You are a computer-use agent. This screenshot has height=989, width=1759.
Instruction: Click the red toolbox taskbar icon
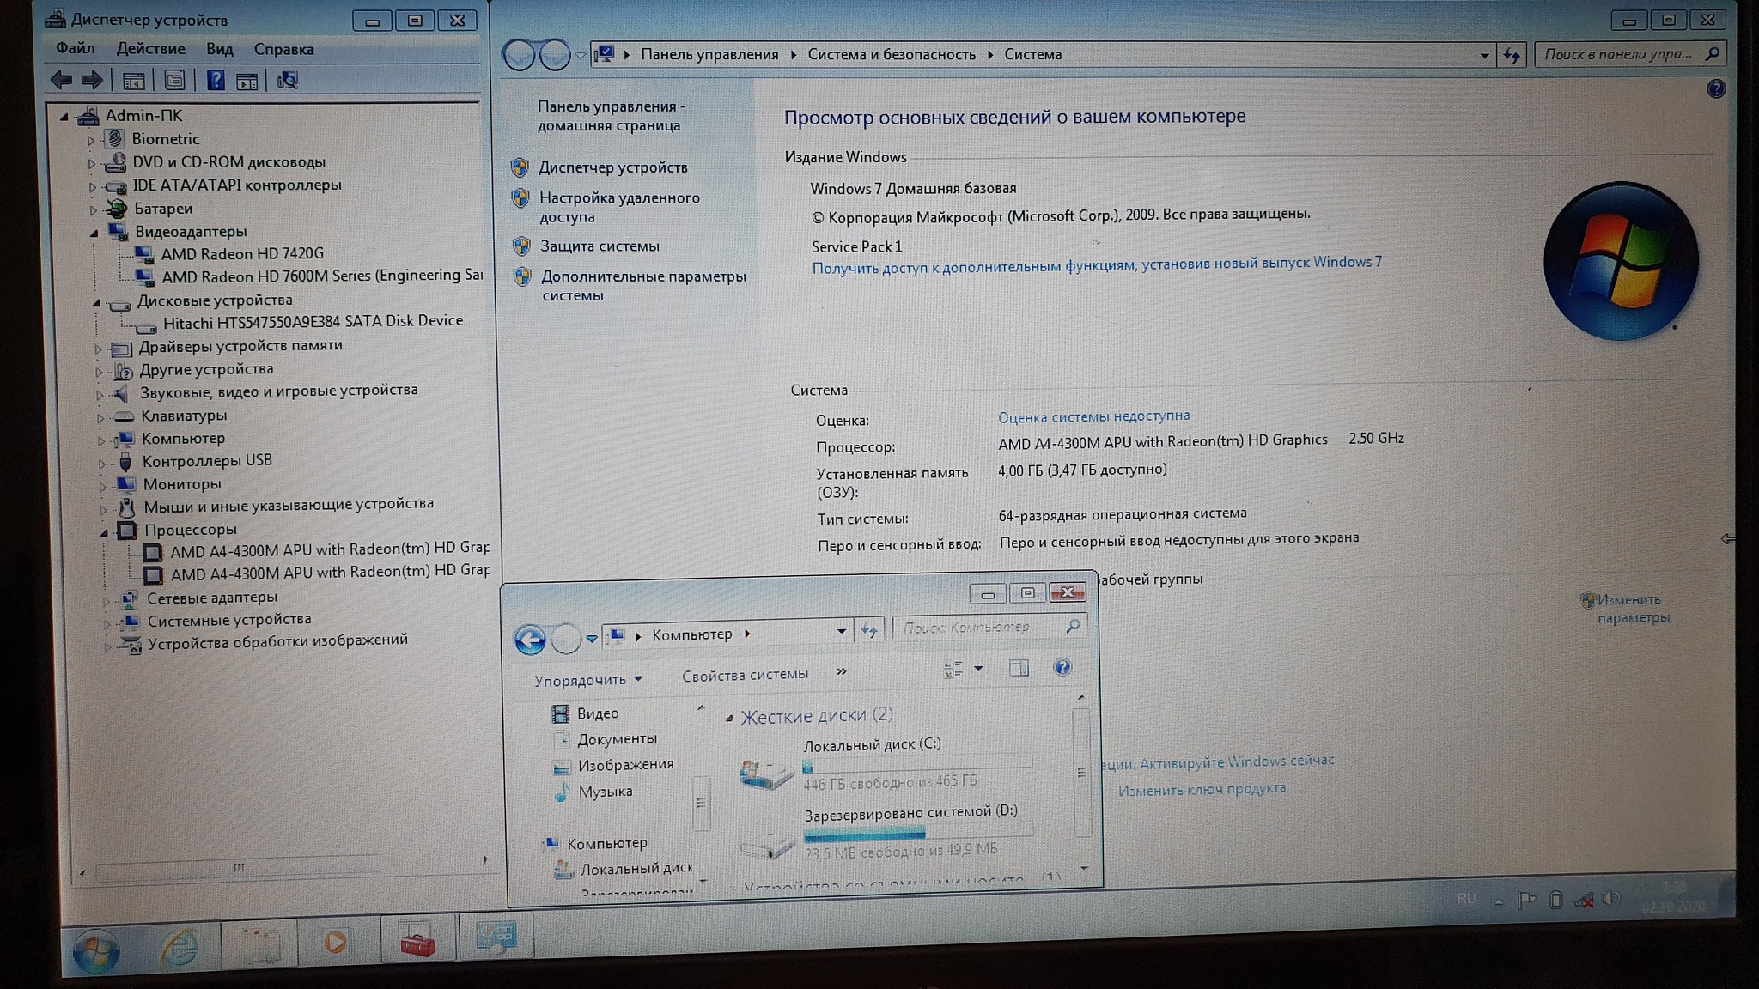click(x=417, y=941)
